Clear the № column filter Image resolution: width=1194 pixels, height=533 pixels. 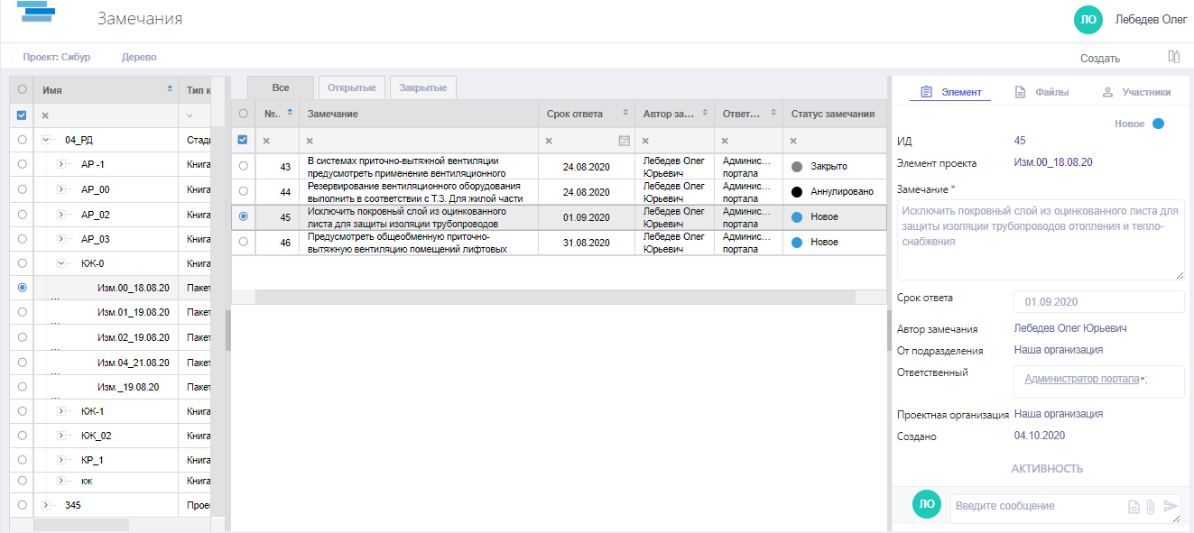tap(266, 141)
